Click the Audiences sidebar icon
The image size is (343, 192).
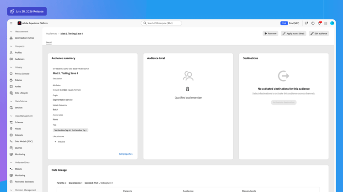(x=11, y=59)
